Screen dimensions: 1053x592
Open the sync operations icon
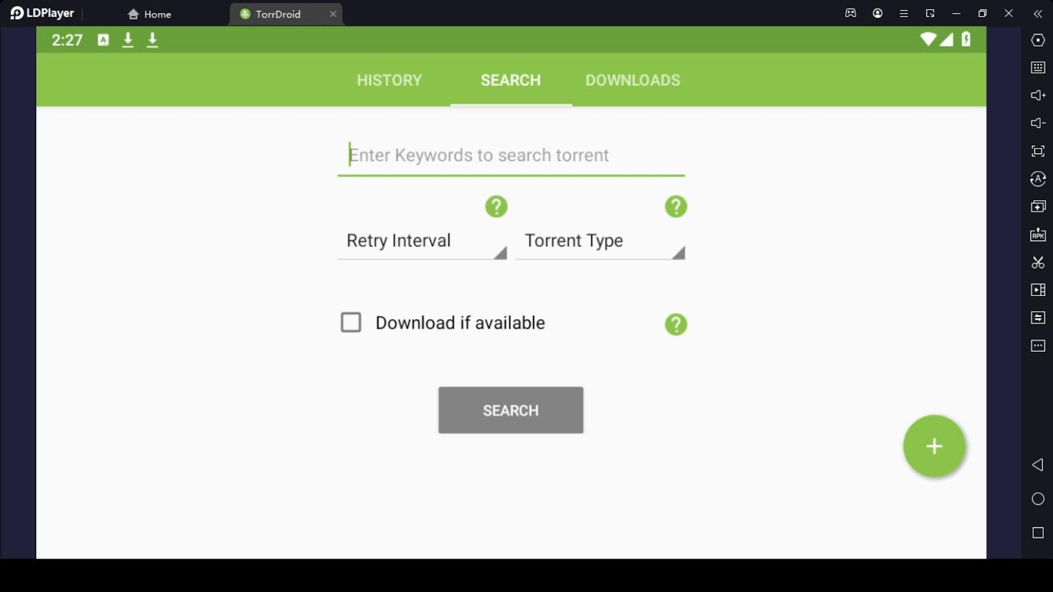coord(1038,179)
